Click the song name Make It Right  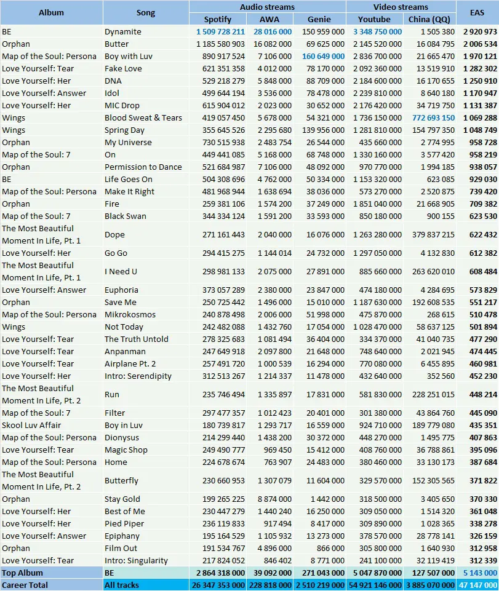point(129,191)
